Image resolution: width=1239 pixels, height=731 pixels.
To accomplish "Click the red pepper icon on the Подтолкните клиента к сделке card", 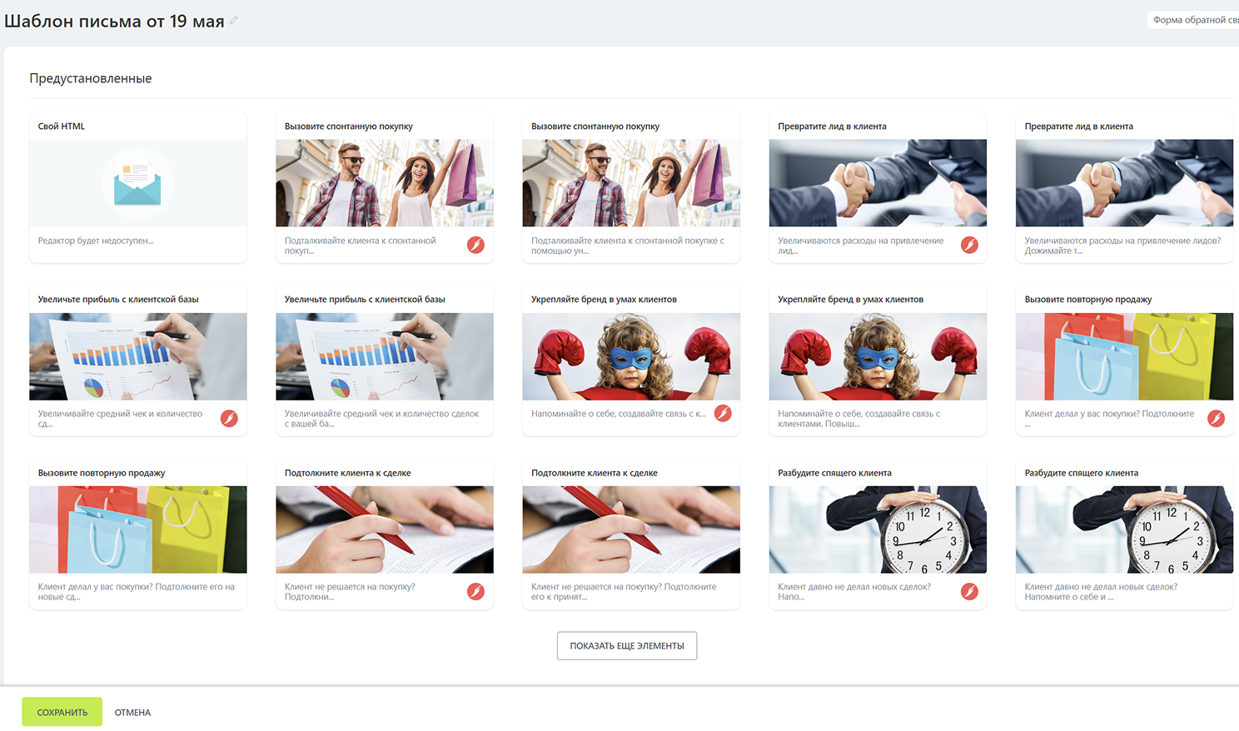I will tap(475, 591).
